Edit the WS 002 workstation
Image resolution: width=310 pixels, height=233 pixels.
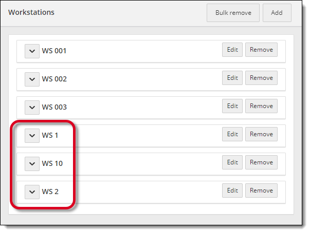pyautogui.click(x=232, y=78)
